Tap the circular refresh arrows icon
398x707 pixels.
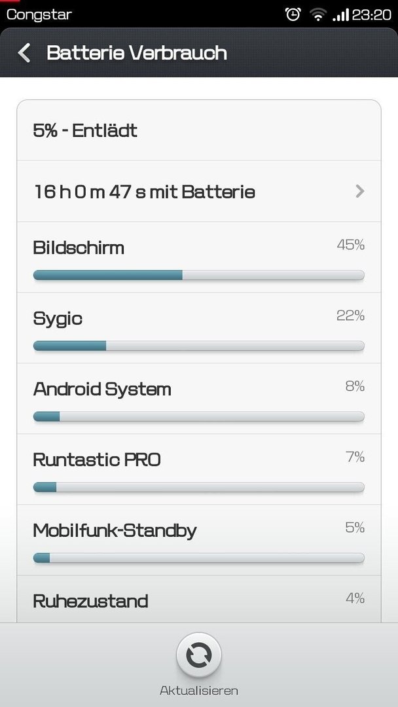pyautogui.click(x=199, y=656)
